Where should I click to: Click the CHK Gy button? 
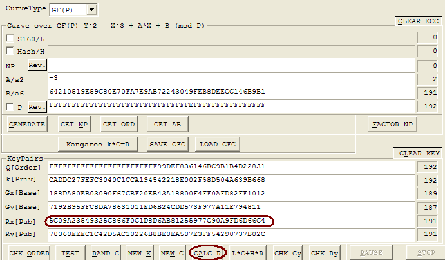pos(288,253)
